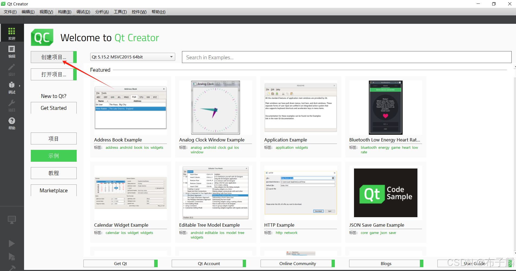Click the Run play icon
The height and width of the screenshot is (271, 516).
(x=12, y=243)
